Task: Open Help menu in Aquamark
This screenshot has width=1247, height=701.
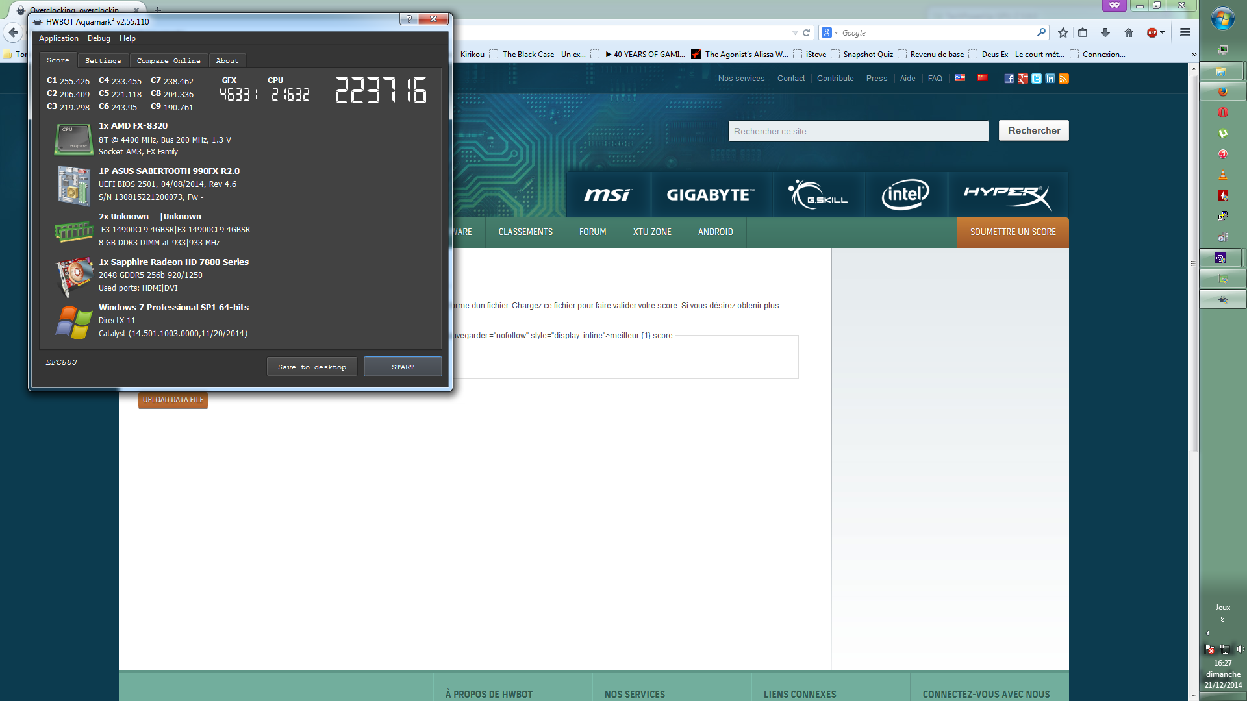Action: coord(127,38)
